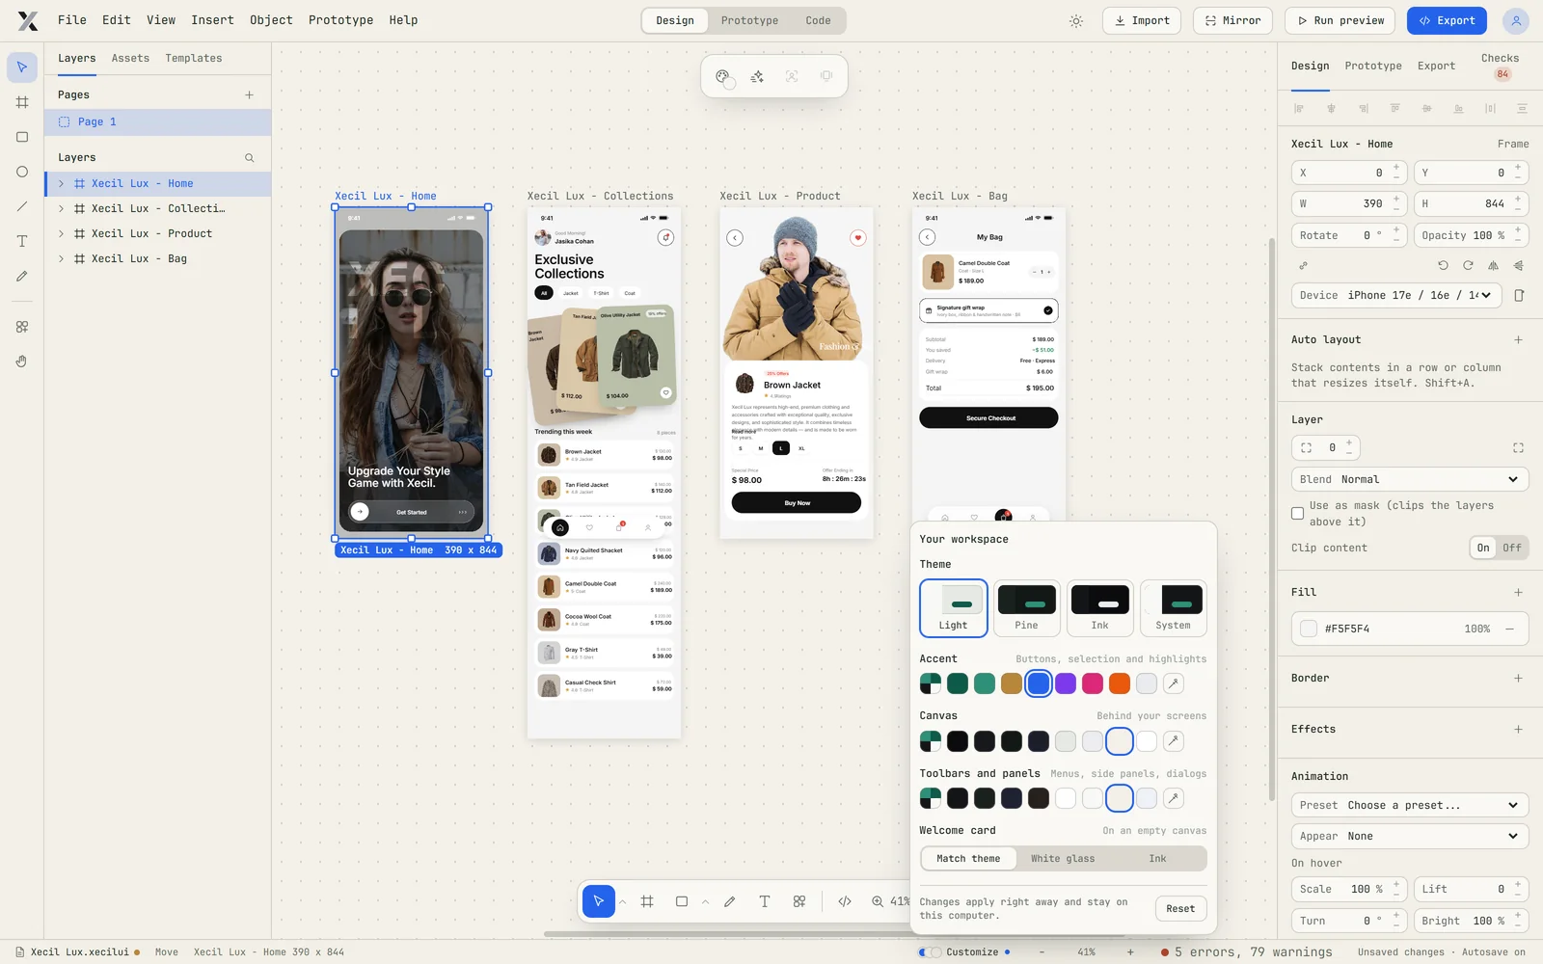Screen dimensions: 1543x964
Task: Select the Pencil tool in left sidebar
Action: click(x=22, y=276)
